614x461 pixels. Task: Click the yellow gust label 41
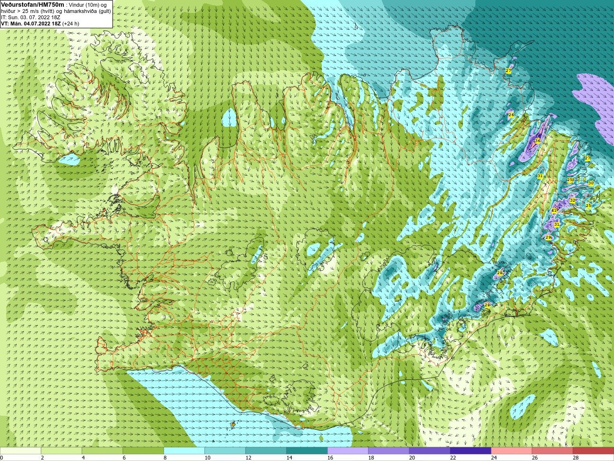click(554, 210)
